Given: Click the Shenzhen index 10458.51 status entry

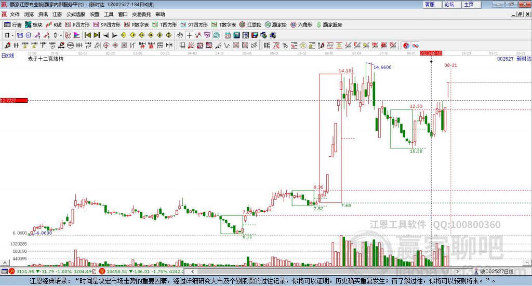Looking at the screenshot, I should (141, 271).
